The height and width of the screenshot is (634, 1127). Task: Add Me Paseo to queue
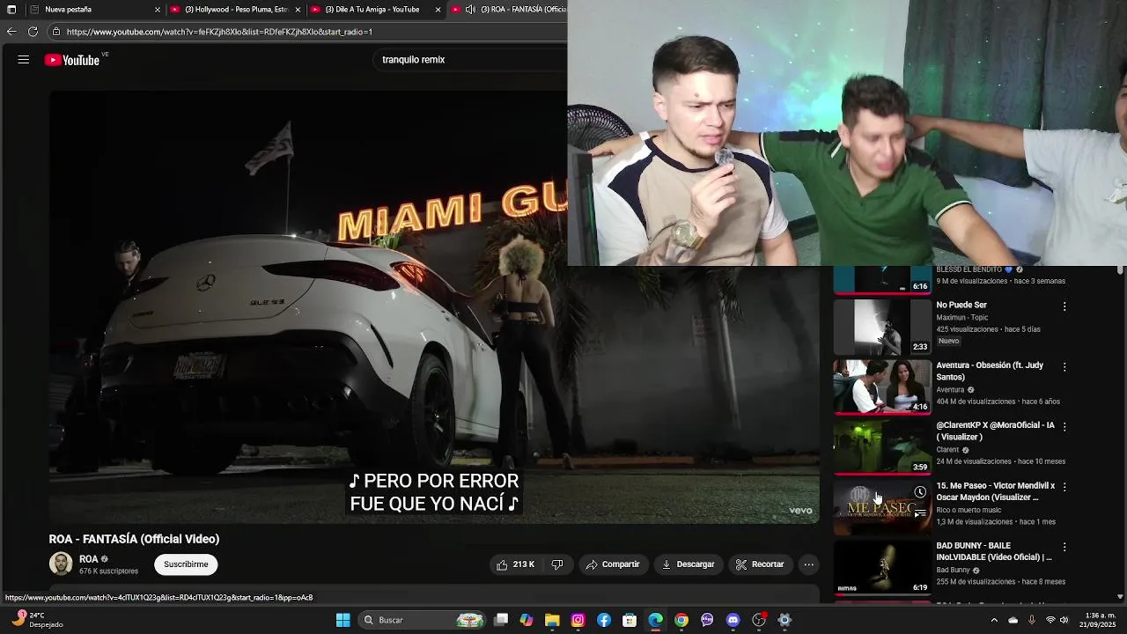click(920, 512)
